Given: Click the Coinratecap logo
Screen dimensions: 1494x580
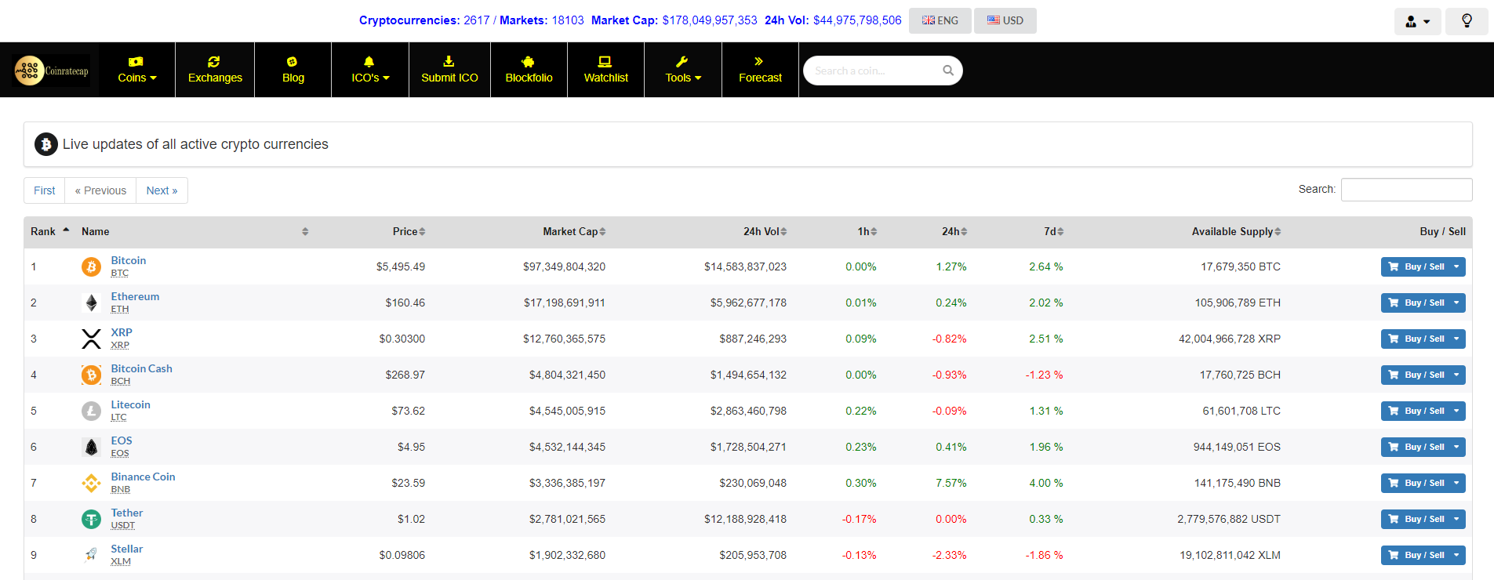Looking at the screenshot, I should coord(53,71).
